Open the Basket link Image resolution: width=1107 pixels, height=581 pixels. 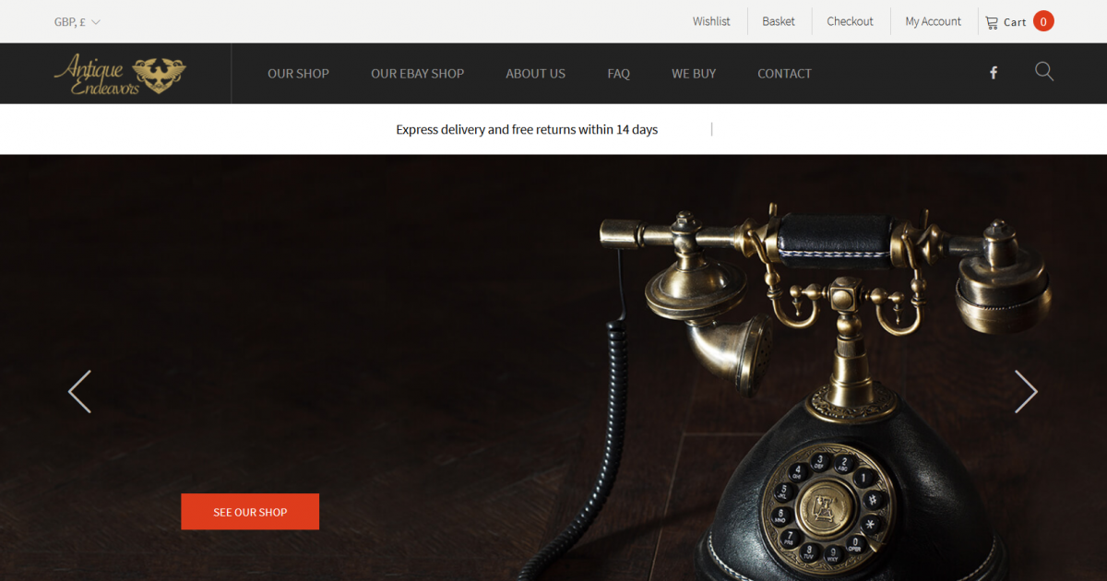779,21
